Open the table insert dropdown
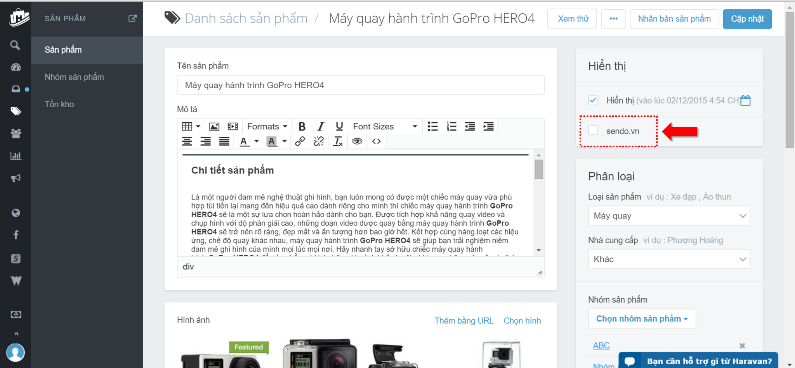Viewport: 795px width, 368px height. point(191,126)
